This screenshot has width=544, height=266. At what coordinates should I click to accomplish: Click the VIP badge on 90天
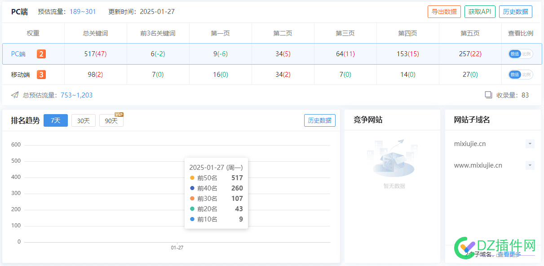pos(119,115)
